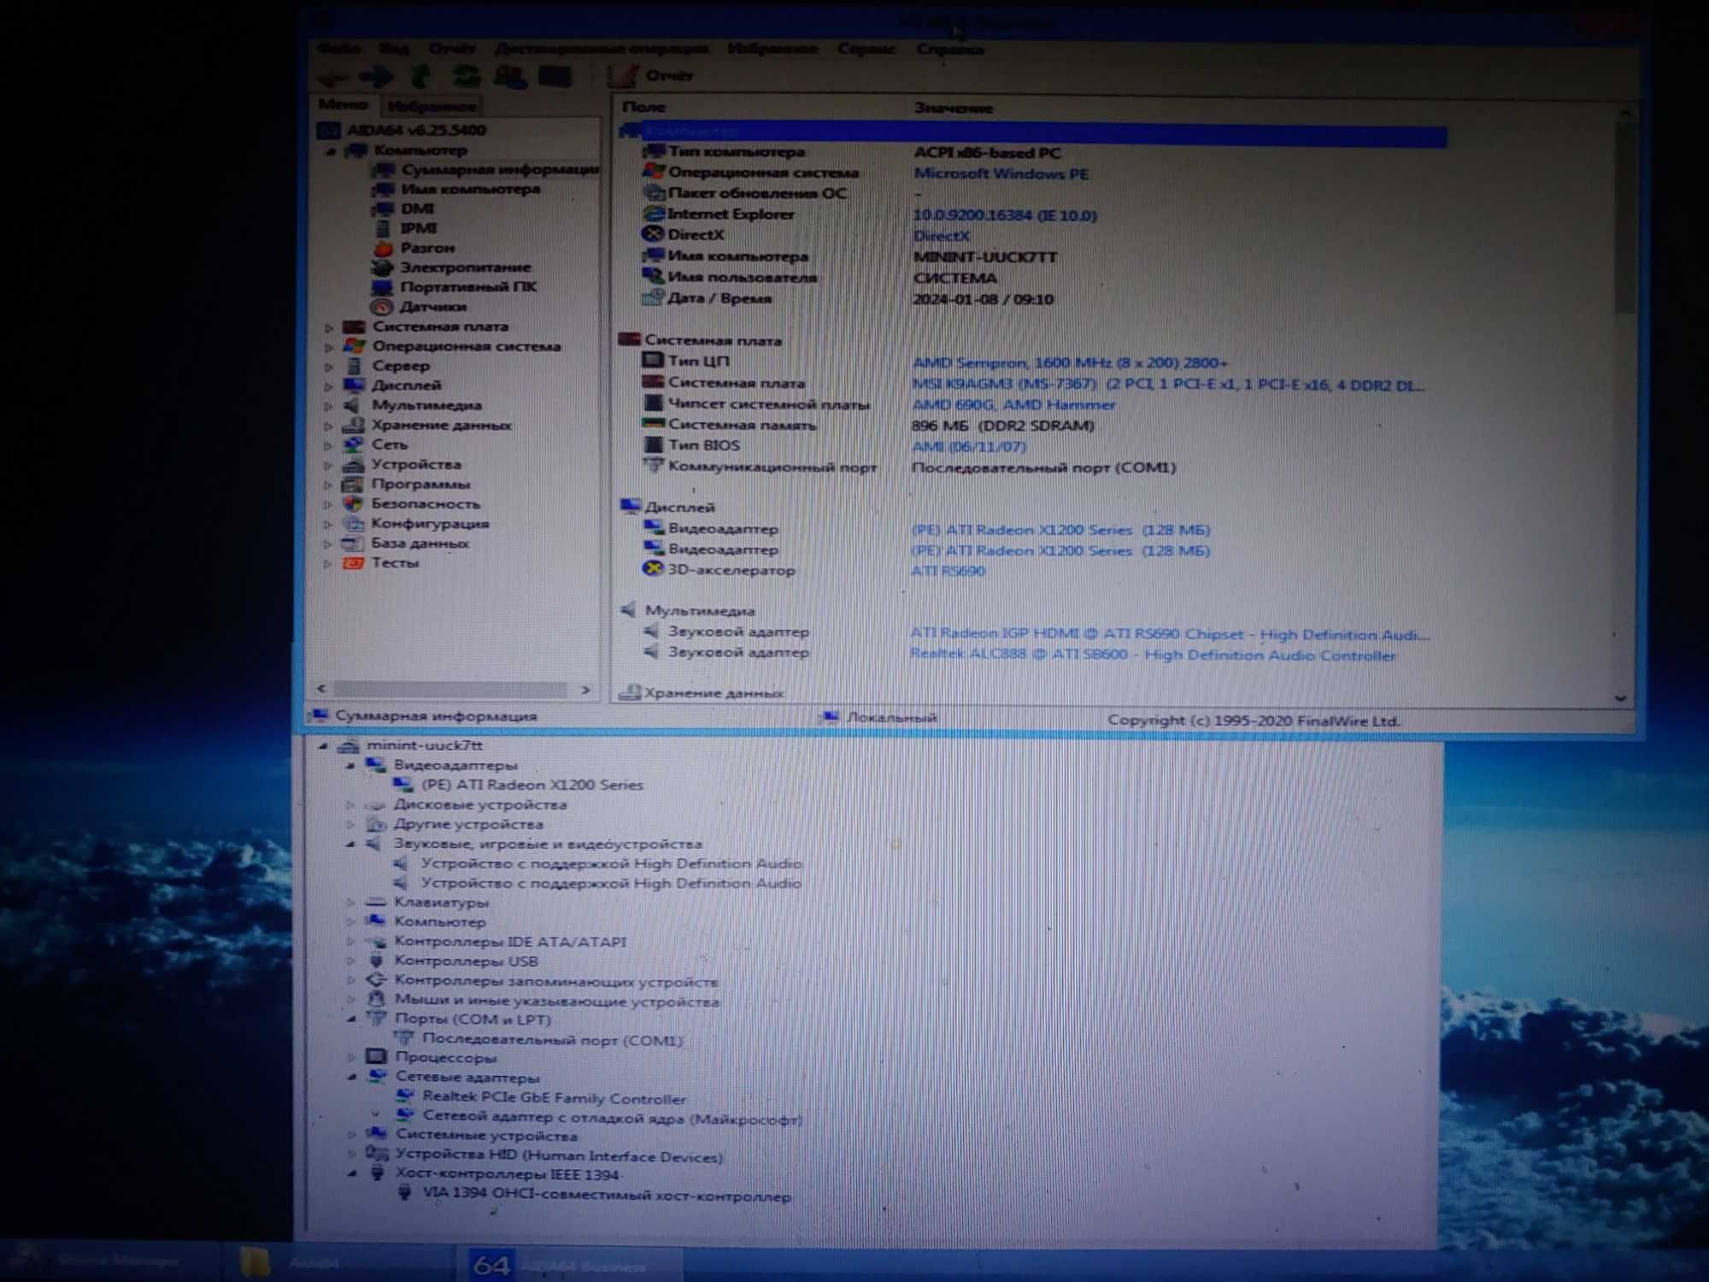
Task: Open the DirectX value link
Action: (941, 236)
